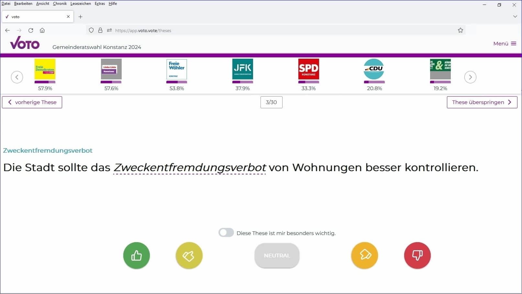Go to the browser home page
522x294 pixels.
tap(42, 30)
